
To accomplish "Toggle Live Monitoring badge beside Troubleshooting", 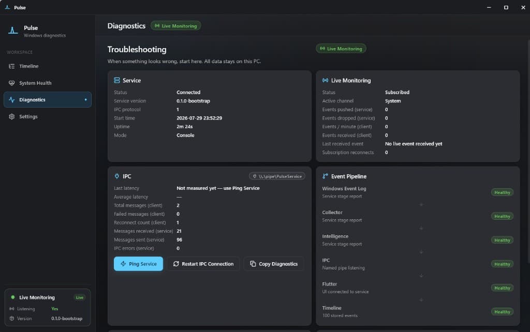I will (x=341, y=49).
